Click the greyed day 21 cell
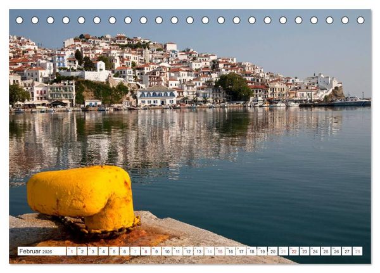 pos(284,251)
